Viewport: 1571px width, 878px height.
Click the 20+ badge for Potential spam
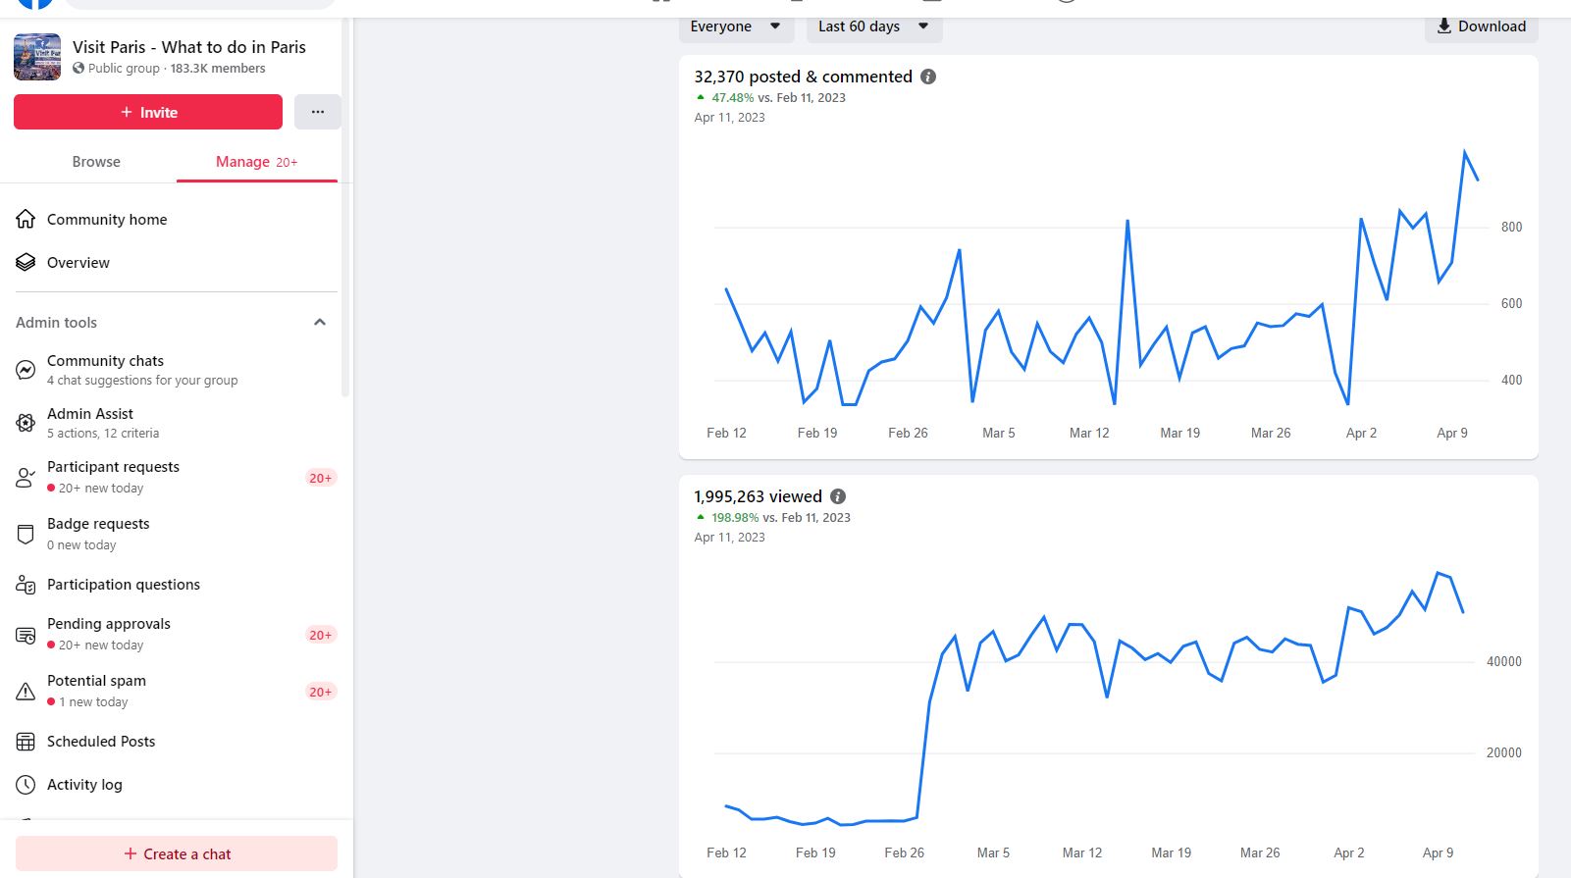pos(321,692)
